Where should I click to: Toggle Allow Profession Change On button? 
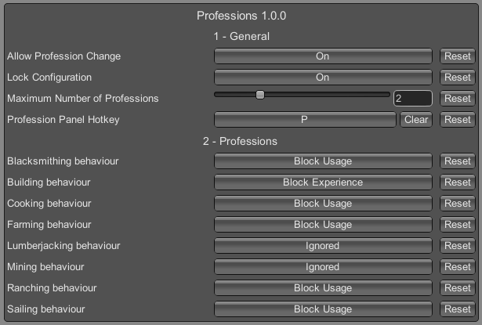323,56
